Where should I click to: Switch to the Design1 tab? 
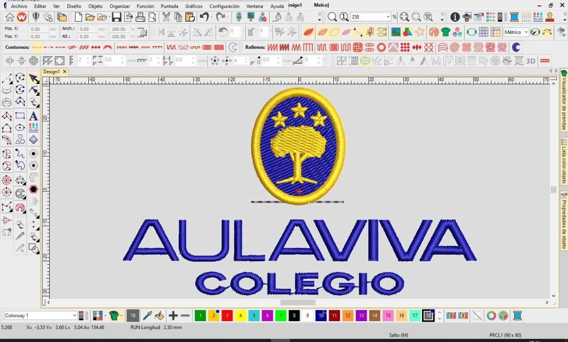(51, 71)
